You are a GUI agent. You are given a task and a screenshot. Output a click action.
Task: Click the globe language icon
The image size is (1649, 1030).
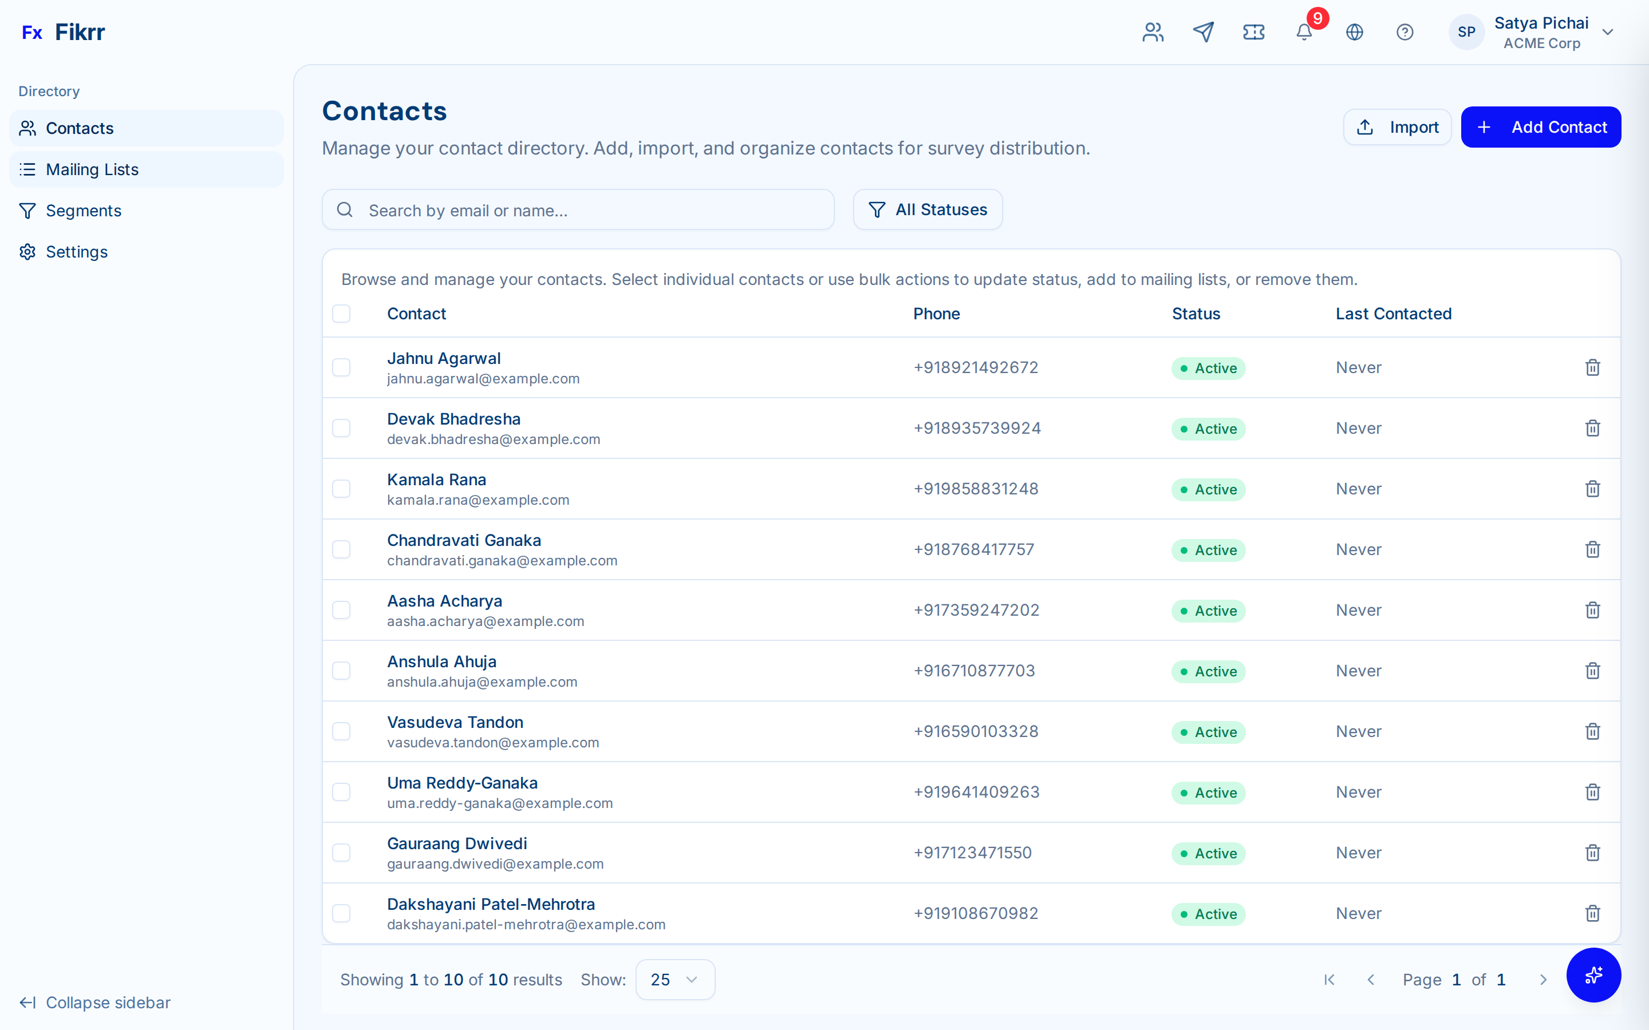(1355, 31)
